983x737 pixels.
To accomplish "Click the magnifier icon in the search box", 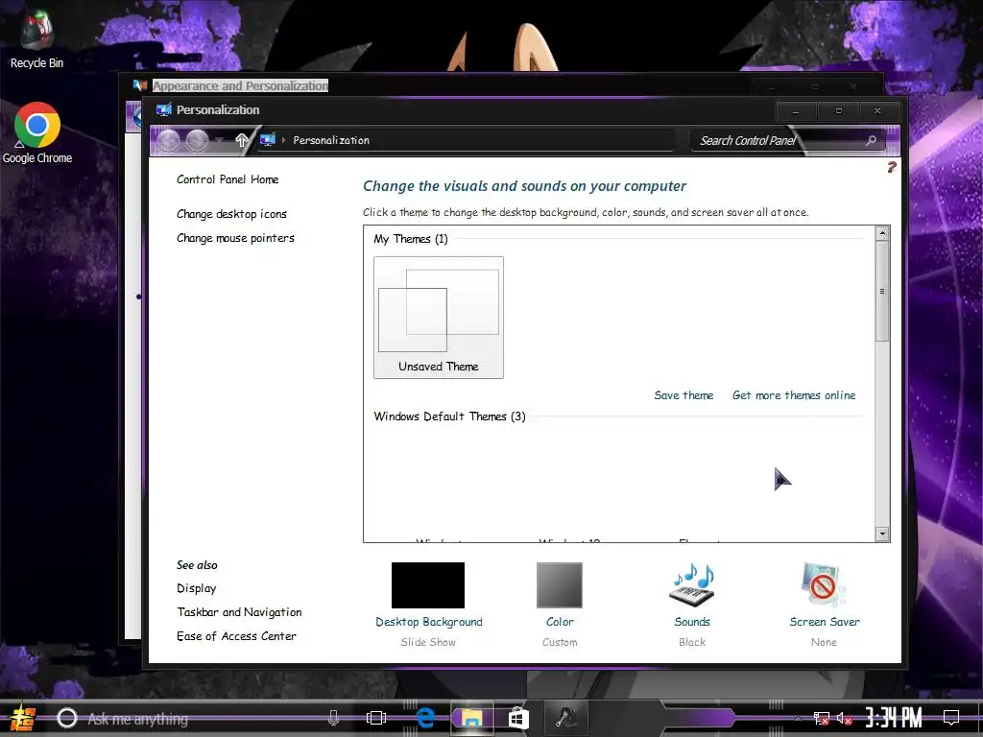I will (871, 140).
